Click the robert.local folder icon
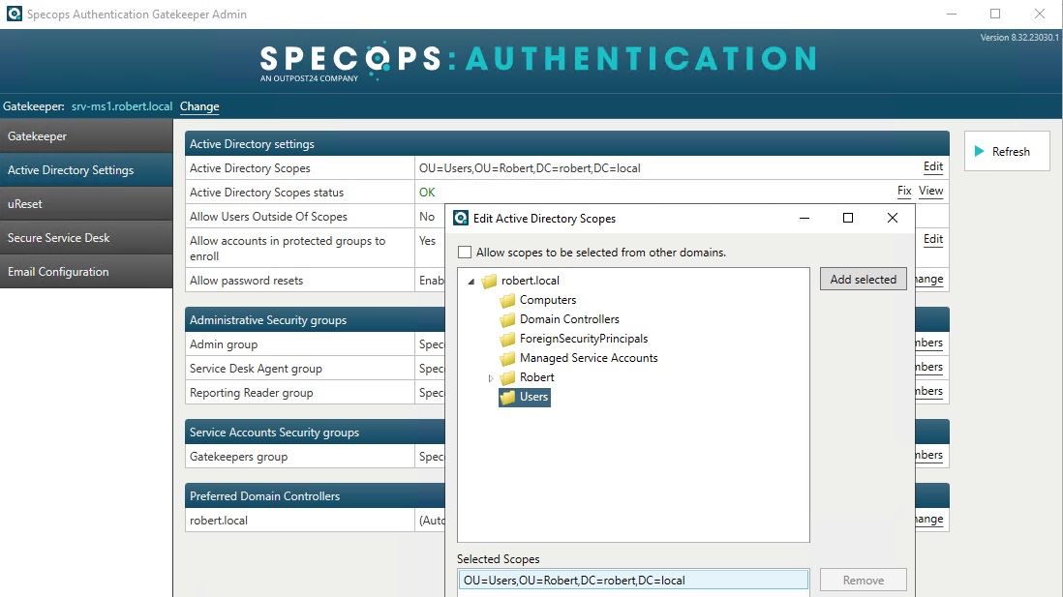 coord(489,281)
